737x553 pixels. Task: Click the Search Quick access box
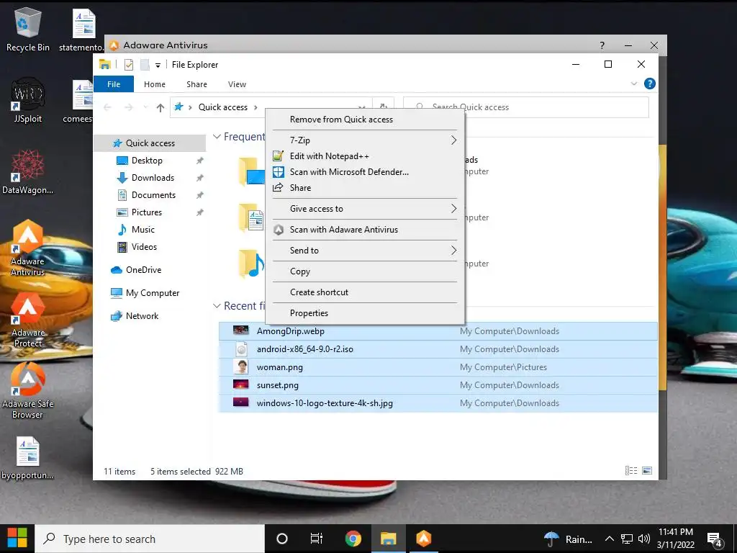[x=526, y=107]
